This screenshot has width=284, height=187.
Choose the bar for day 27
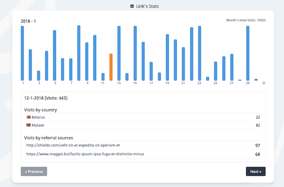(x=232, y=67)
